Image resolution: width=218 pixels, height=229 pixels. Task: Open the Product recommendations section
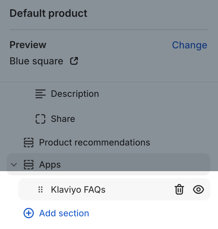coord(95,143)
